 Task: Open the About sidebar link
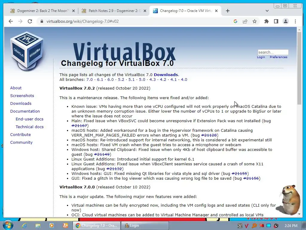(16, 88)
